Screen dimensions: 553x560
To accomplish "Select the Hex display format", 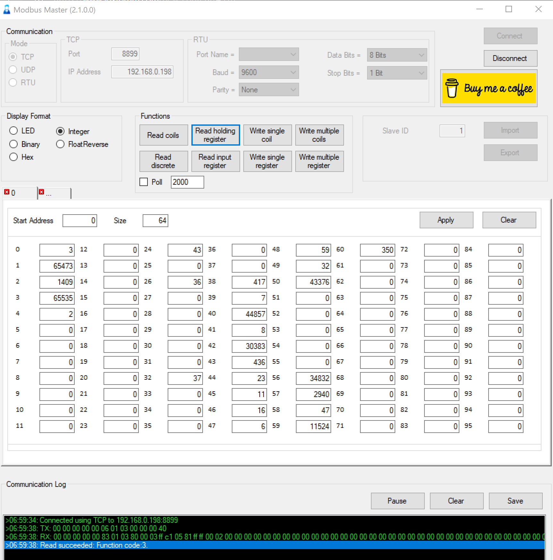I will point(13,157).
